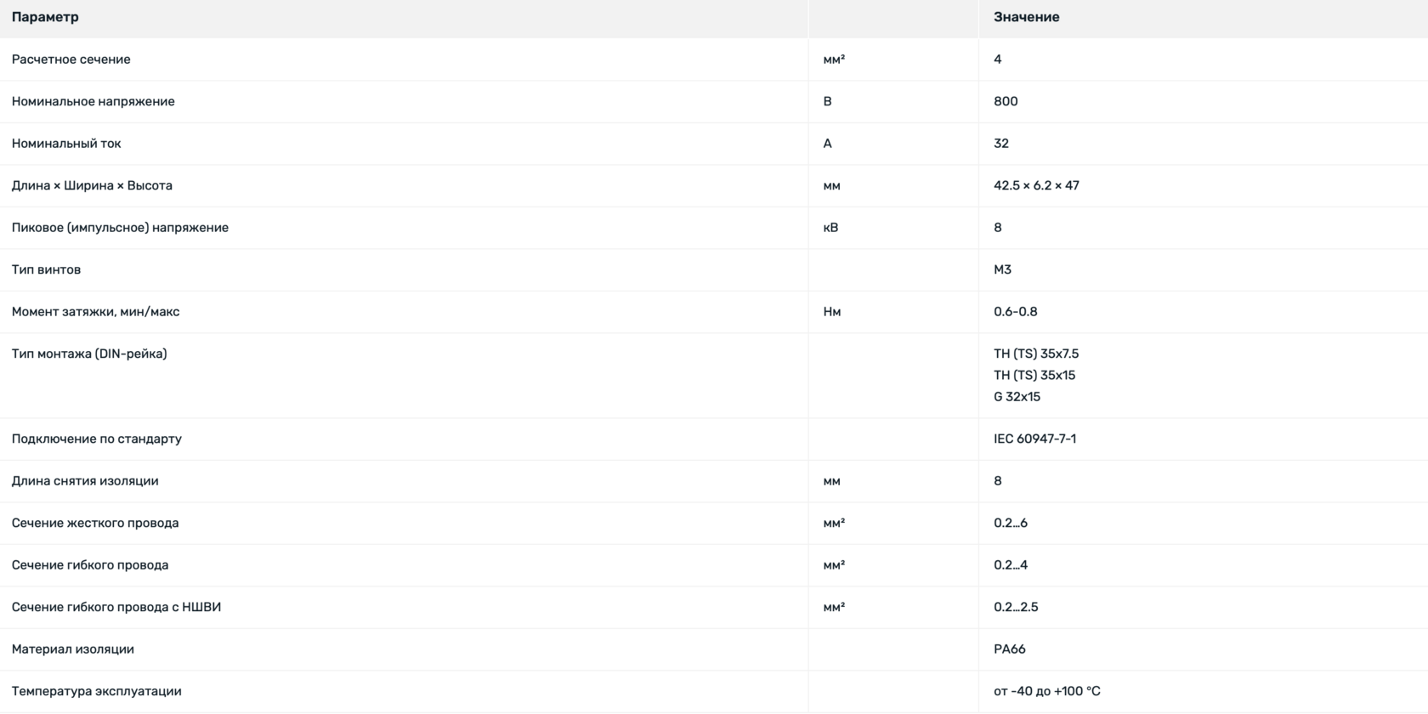Select the "Тип монтажа (DIN-рейка)" label

point(89,354)
